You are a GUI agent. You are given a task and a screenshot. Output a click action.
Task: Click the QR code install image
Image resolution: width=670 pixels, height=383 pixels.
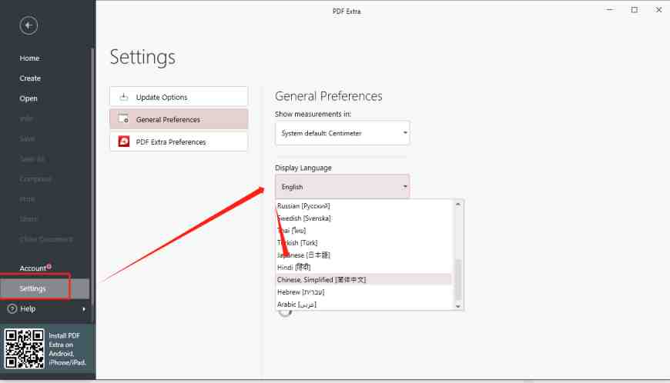[x=24, y=350]
